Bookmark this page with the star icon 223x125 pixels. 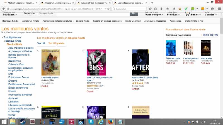pyautogui.click(x=150, y=9)
